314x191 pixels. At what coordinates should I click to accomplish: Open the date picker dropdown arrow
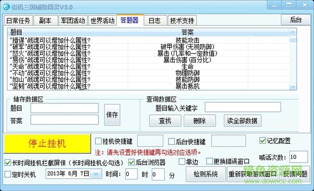96,174
